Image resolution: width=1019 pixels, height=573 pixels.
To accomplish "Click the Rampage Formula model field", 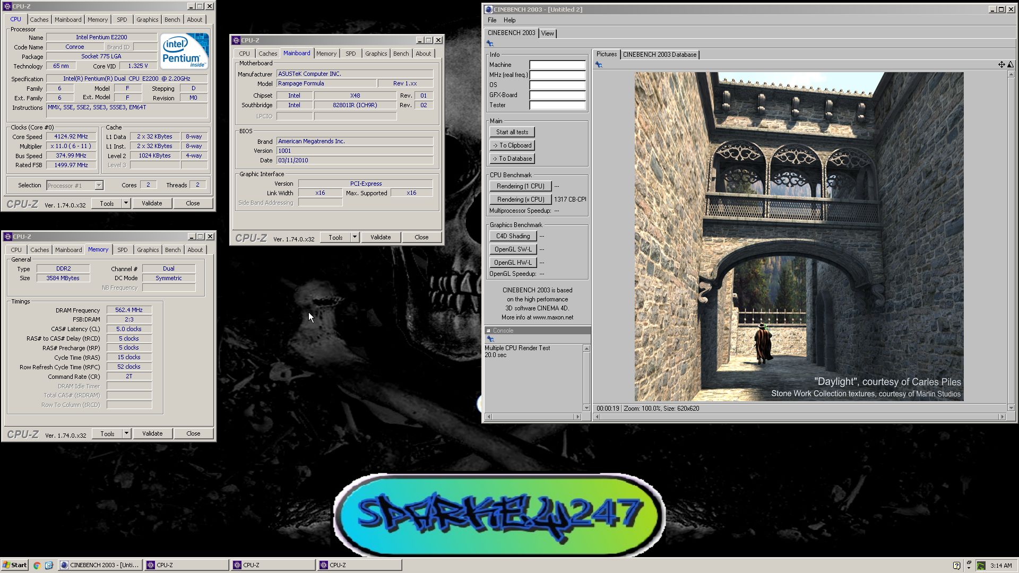I will (325, 84).
